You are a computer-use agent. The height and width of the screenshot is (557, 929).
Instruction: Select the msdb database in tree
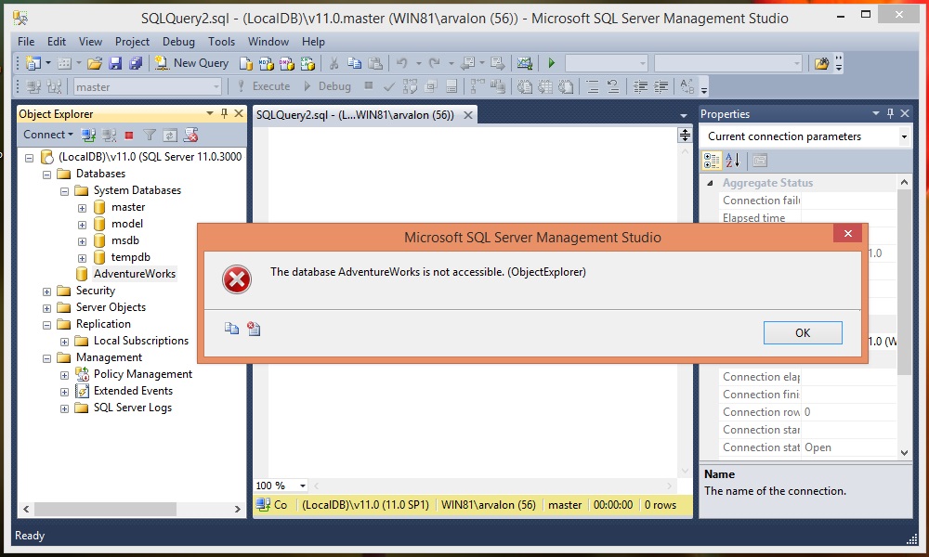[125, 241]
